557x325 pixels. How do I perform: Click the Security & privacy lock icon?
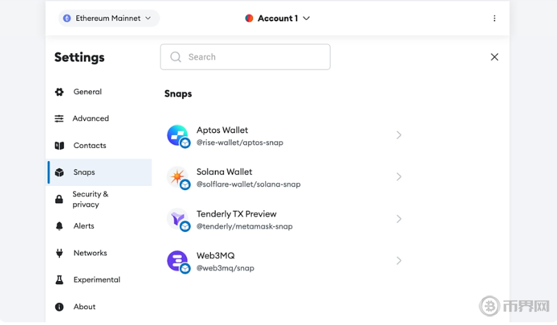point(59,200)
